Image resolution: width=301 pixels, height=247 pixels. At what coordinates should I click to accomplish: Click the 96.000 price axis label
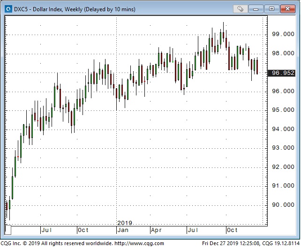[283, 91]
